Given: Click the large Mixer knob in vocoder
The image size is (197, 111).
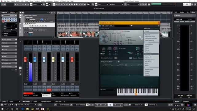Looking at the screenshot, I should click(104, 39).
